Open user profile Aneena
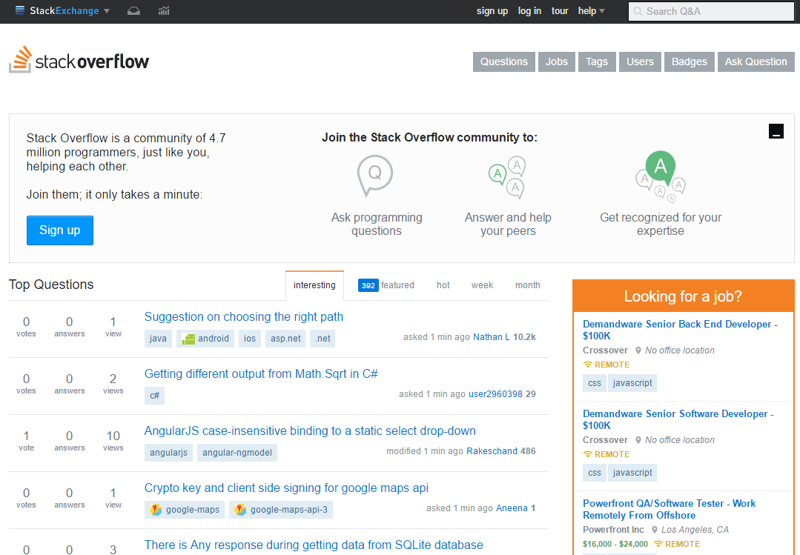The width and height of the screenshot is (800, 555). [x=512, y=508]
